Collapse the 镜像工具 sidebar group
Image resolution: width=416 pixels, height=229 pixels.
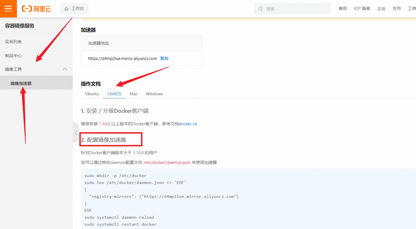36,69
